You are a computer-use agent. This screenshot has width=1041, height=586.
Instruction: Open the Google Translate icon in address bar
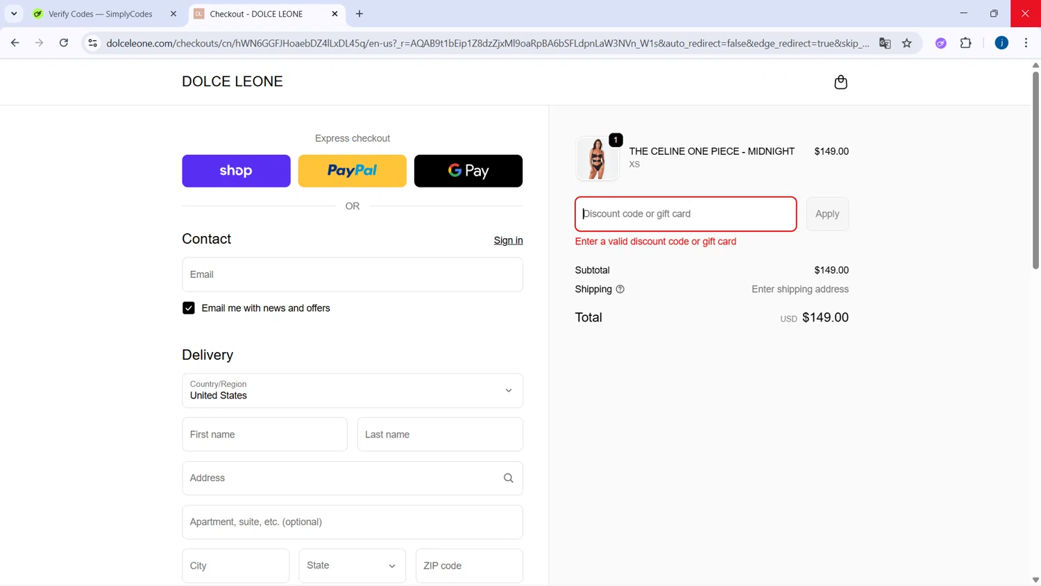click(885, 43)
